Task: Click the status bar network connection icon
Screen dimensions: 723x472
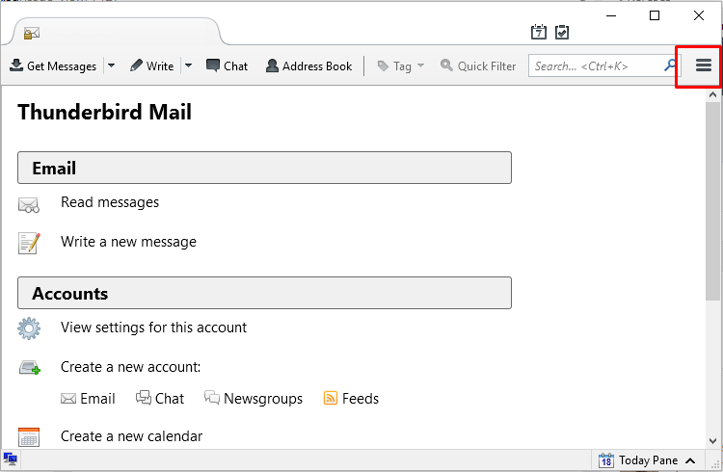Action: click(x=11, y=459)
